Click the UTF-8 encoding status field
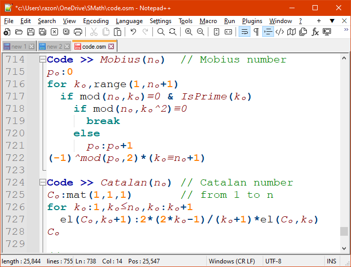 click(273, 261)
